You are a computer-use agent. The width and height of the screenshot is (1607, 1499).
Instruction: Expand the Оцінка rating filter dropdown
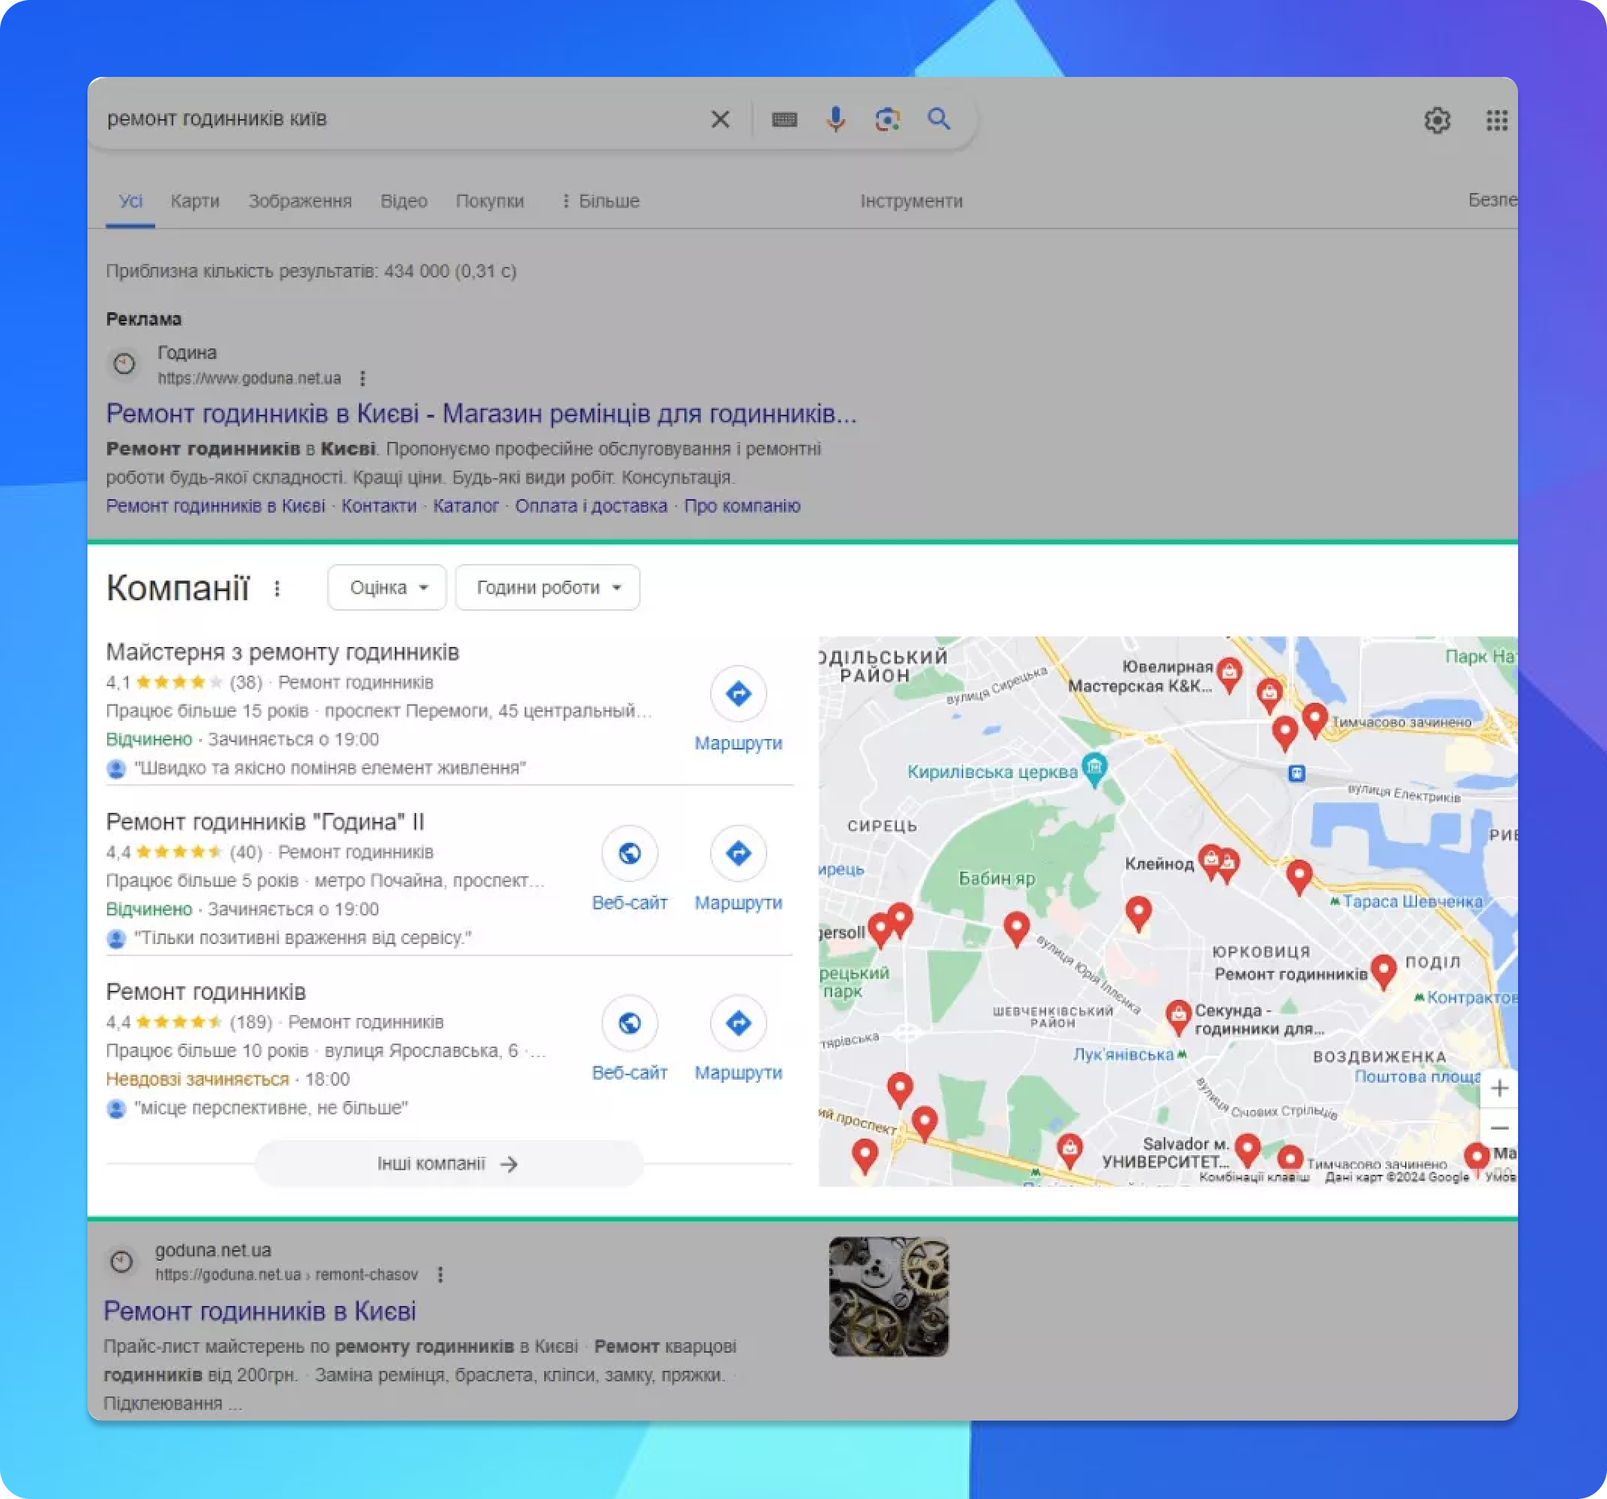387,588
